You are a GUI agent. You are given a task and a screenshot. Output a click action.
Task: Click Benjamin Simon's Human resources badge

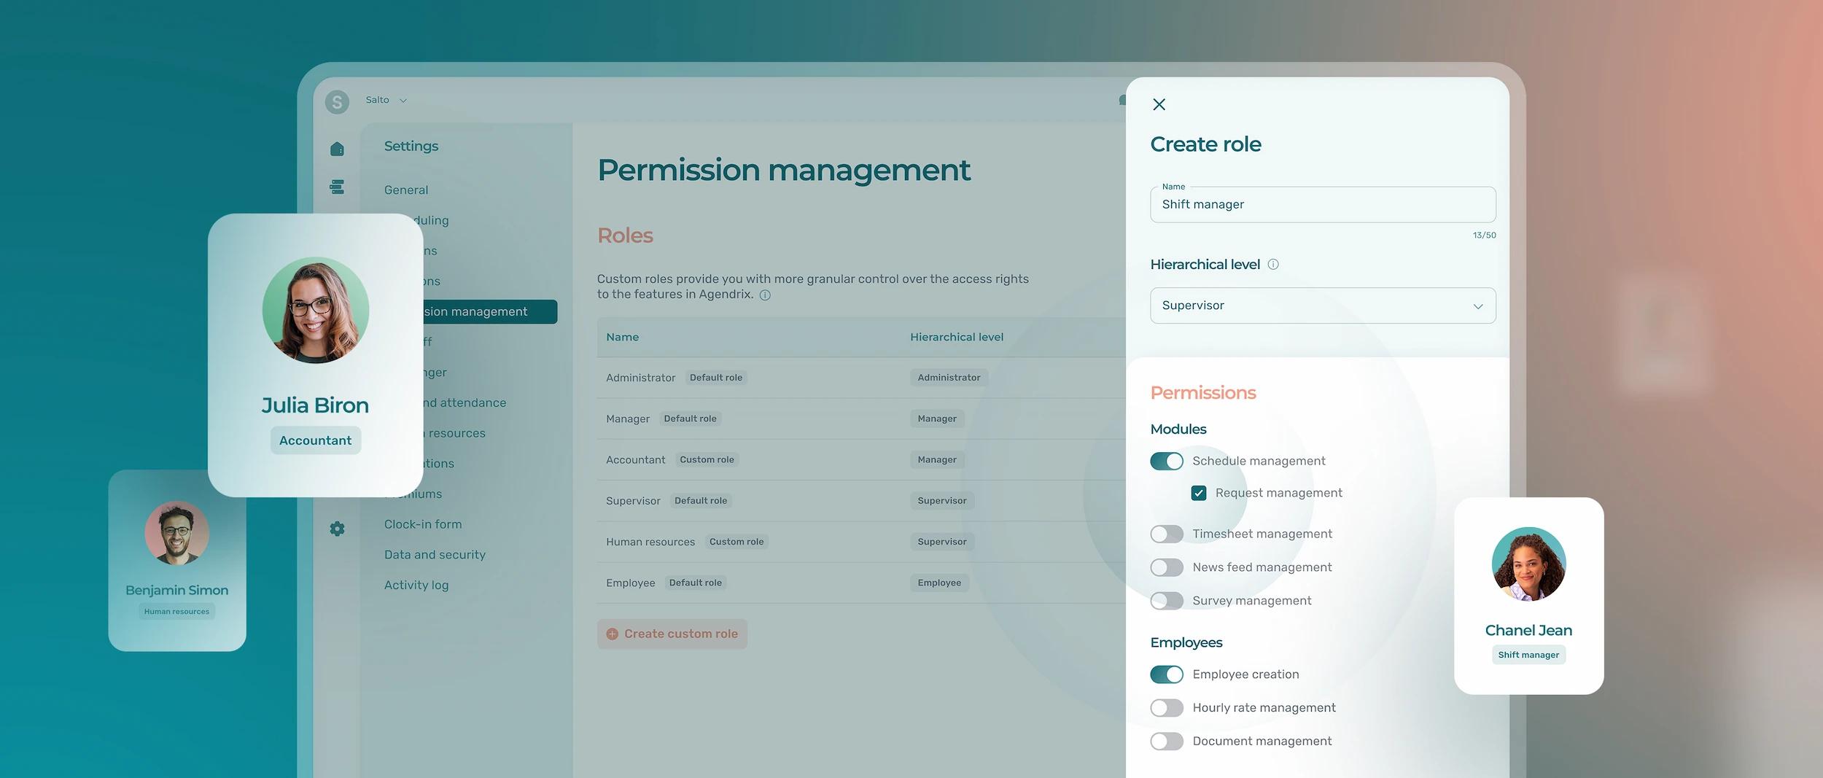pyautogui.click(x=176, y=612)
